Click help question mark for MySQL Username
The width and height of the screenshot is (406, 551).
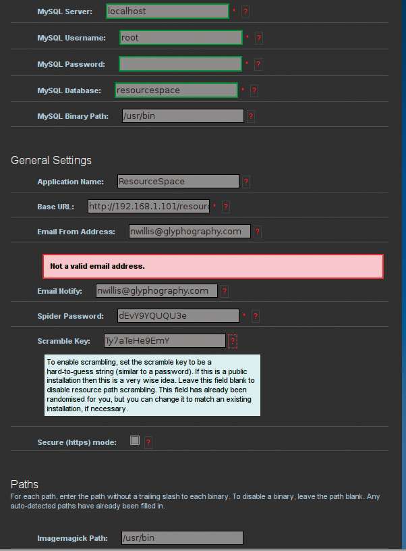[258, 38]
